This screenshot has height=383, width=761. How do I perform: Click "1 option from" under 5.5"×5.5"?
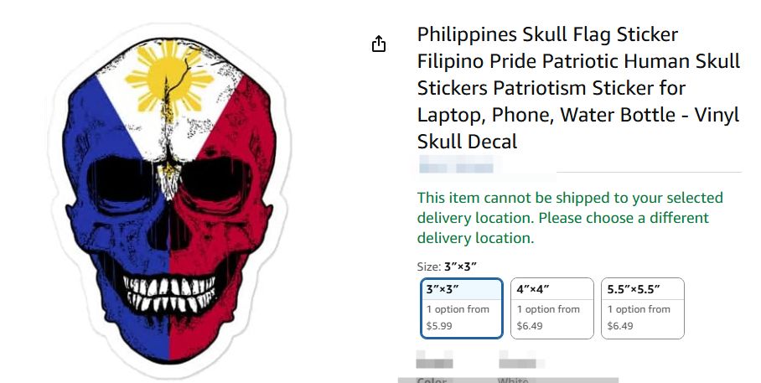point(639,309)
